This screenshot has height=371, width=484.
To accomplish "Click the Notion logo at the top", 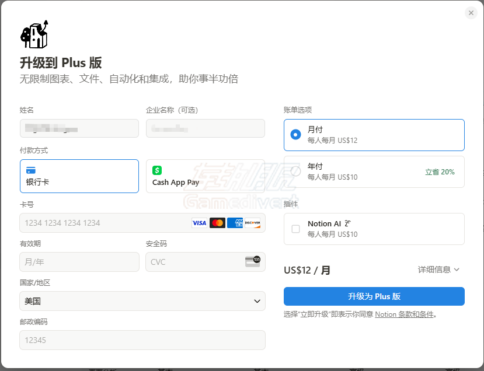I will (34, 35).
